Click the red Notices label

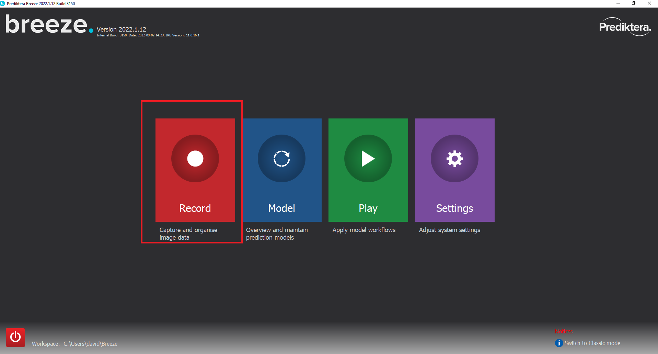564,331
